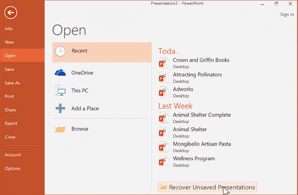Click the OneDrive cloud icon
Image resolution: width=298 pixels, height=195 pixels.
tap(60, 73)
